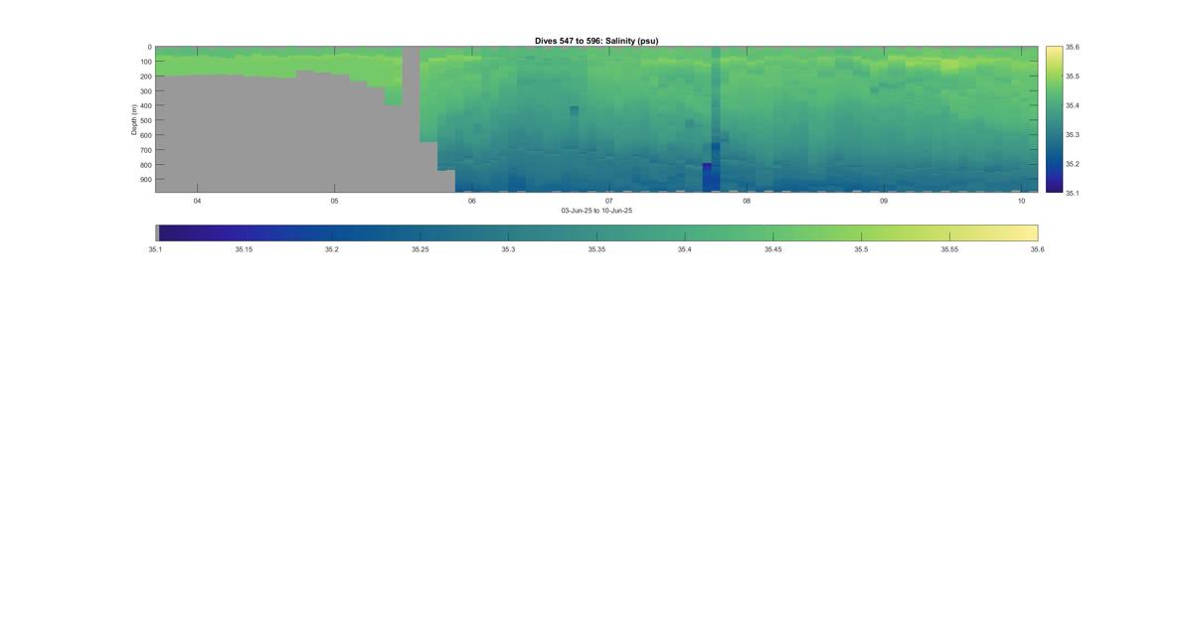Click "35.2" on the vertical colorbar
The height and width of the screenshot is (618, 1193).
(x=1072, y=164)
